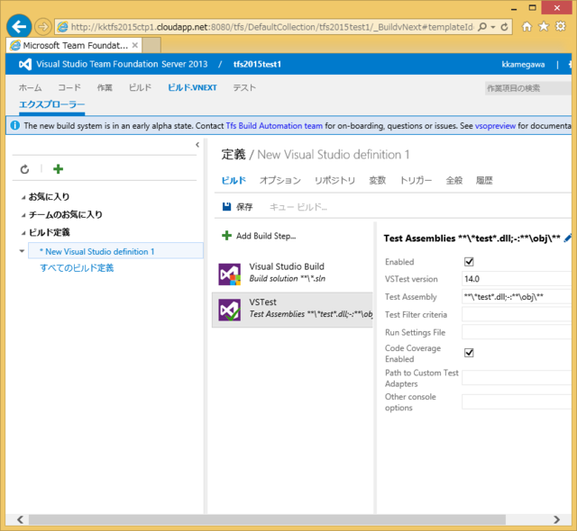Switch to the リポジトリ tab
This screenshot has width=577, height=531.
click(334, 180)
